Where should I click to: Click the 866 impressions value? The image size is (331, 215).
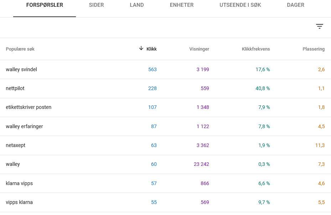205,183
